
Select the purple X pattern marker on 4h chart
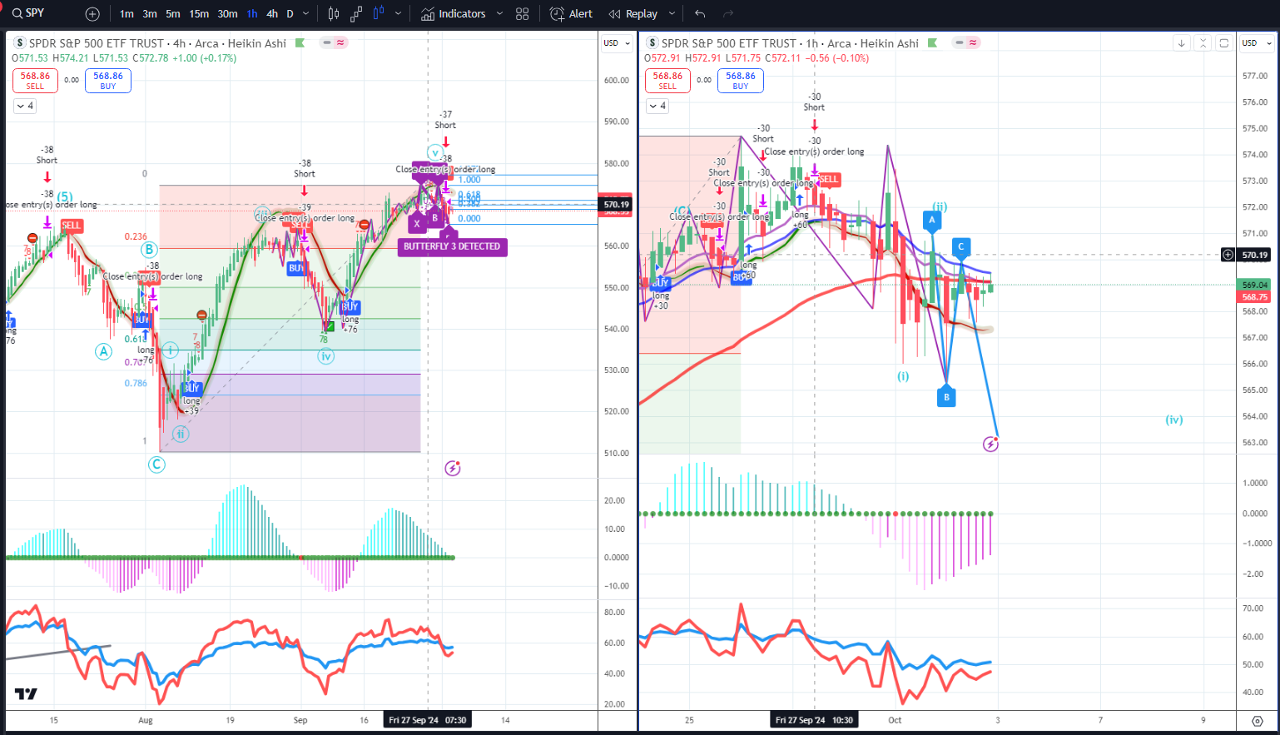coord(417,223)
